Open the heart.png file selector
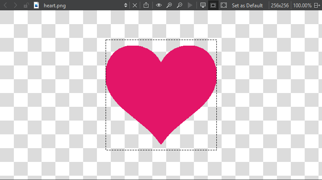 [x=78, y=5]
